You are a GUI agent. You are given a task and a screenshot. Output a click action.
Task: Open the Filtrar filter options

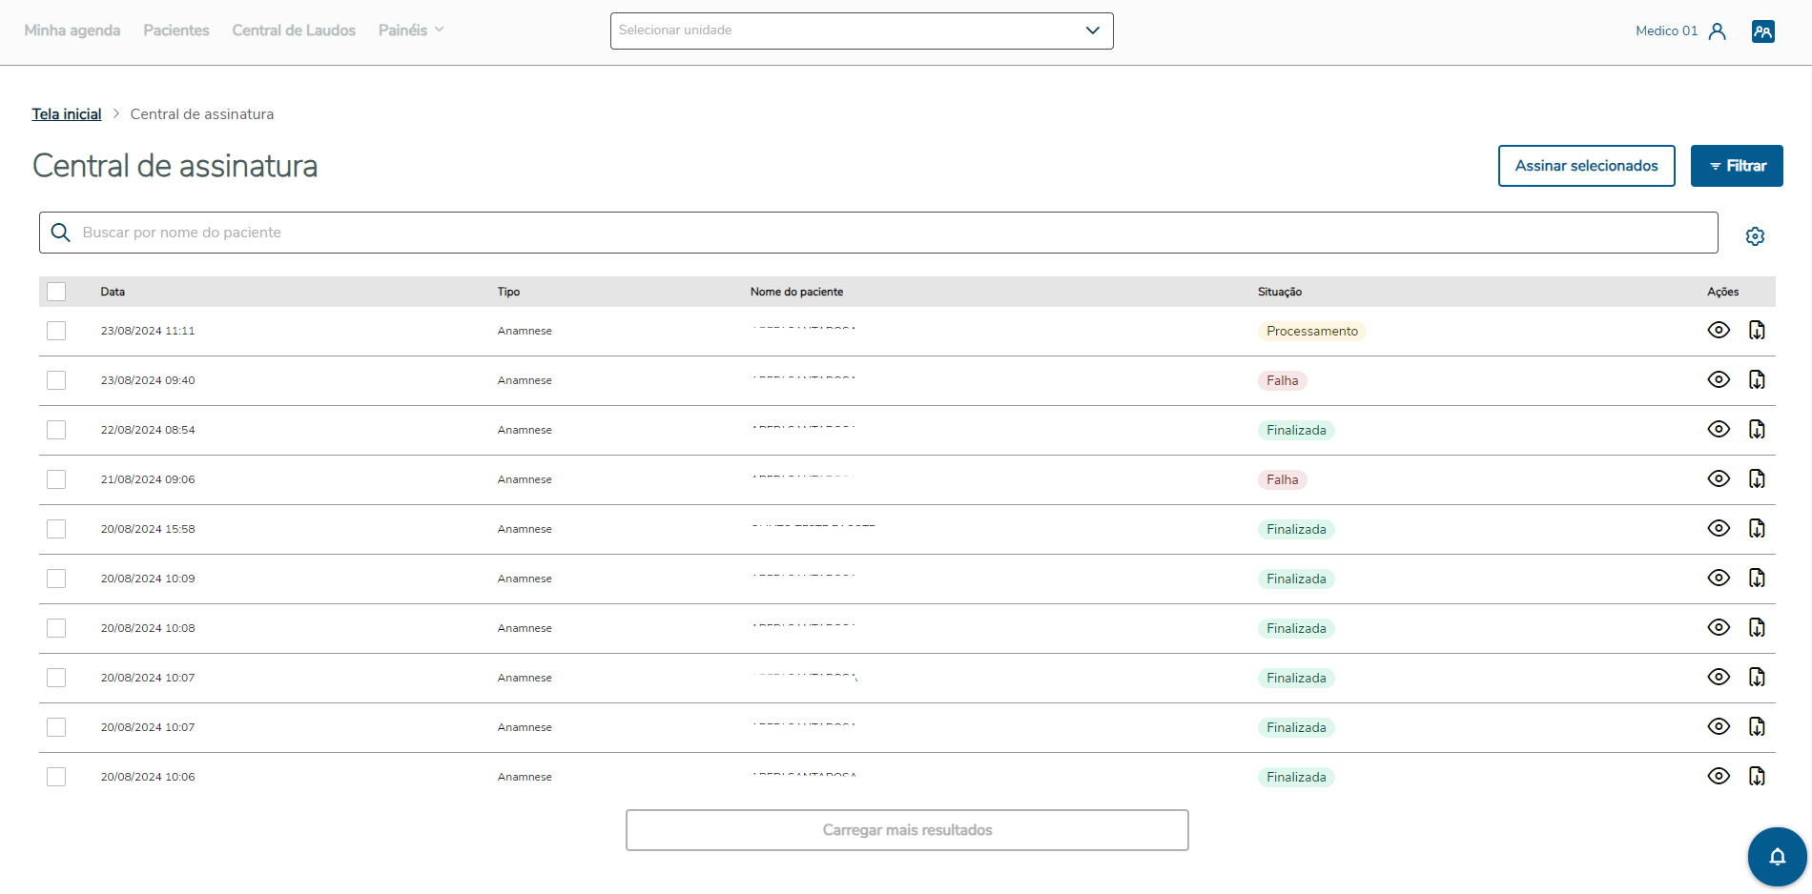click(x=1736, y=166)
